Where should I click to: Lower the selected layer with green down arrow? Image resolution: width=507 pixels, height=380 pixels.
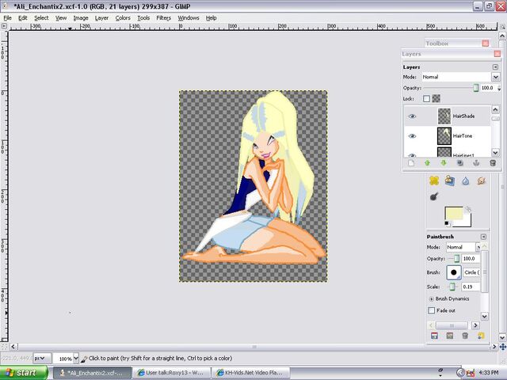[444, 163]
